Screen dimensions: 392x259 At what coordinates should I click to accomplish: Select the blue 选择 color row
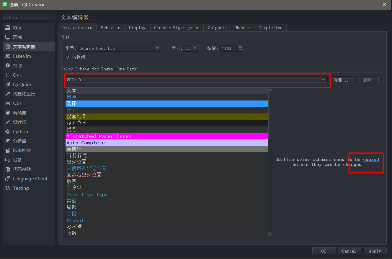(x=167, y=104)
